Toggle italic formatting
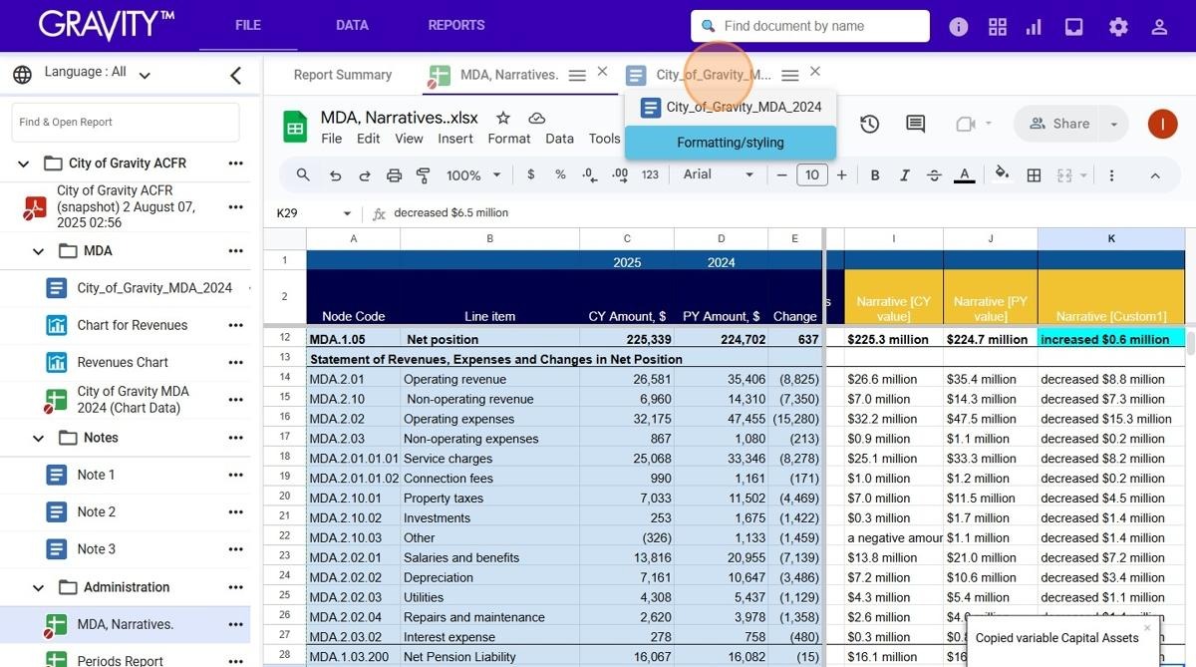This screenshot has width=1196, height=667. 905,175
